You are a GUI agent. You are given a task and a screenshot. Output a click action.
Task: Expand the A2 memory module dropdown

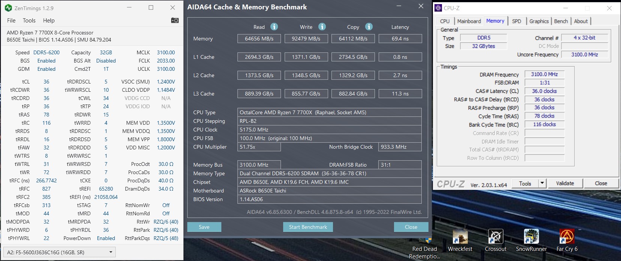(x=59, y=252)
